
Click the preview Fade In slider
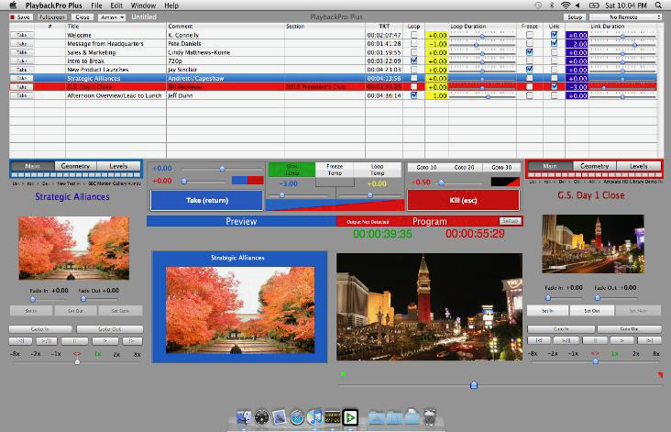[x=35, y=298]
